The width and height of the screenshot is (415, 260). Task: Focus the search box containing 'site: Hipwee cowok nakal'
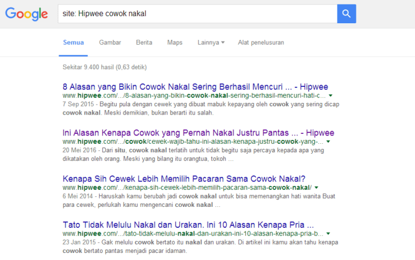click(x=198, y=14)
